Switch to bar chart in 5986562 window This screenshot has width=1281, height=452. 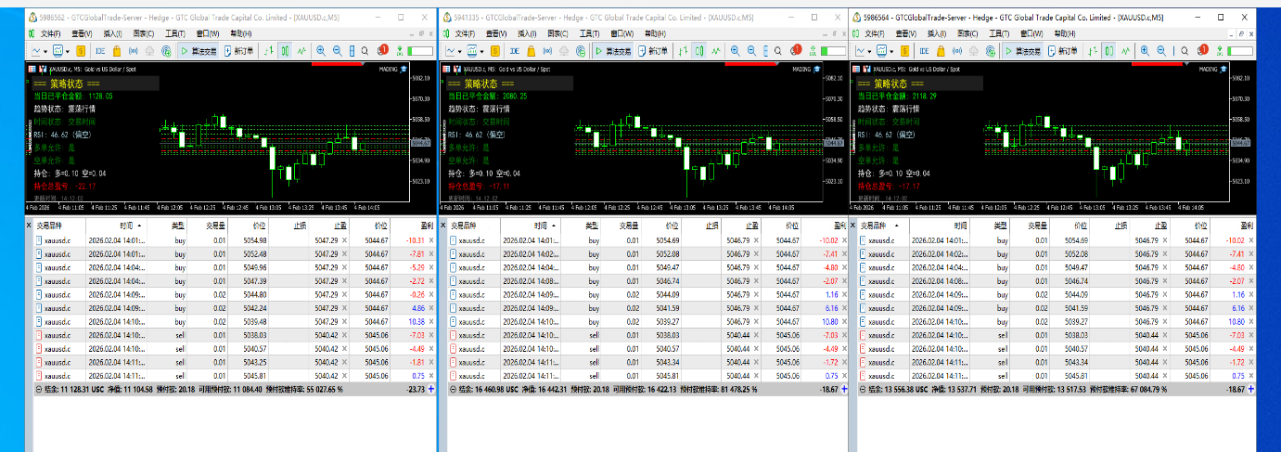click(x=268, y=50)
